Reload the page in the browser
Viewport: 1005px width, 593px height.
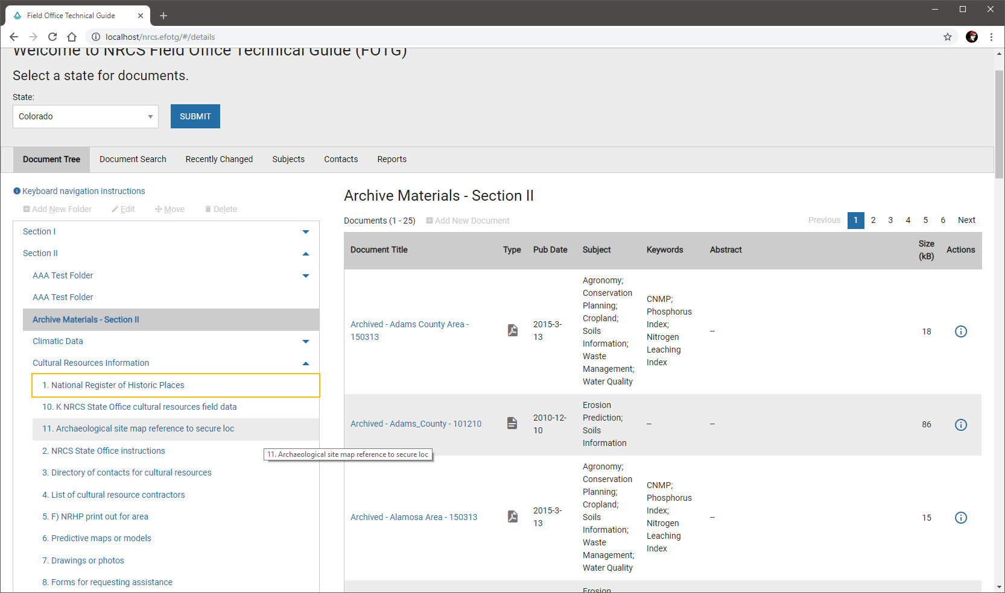coord(52,37)
